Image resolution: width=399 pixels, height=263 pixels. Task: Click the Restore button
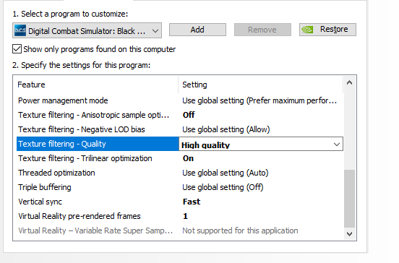327,30
